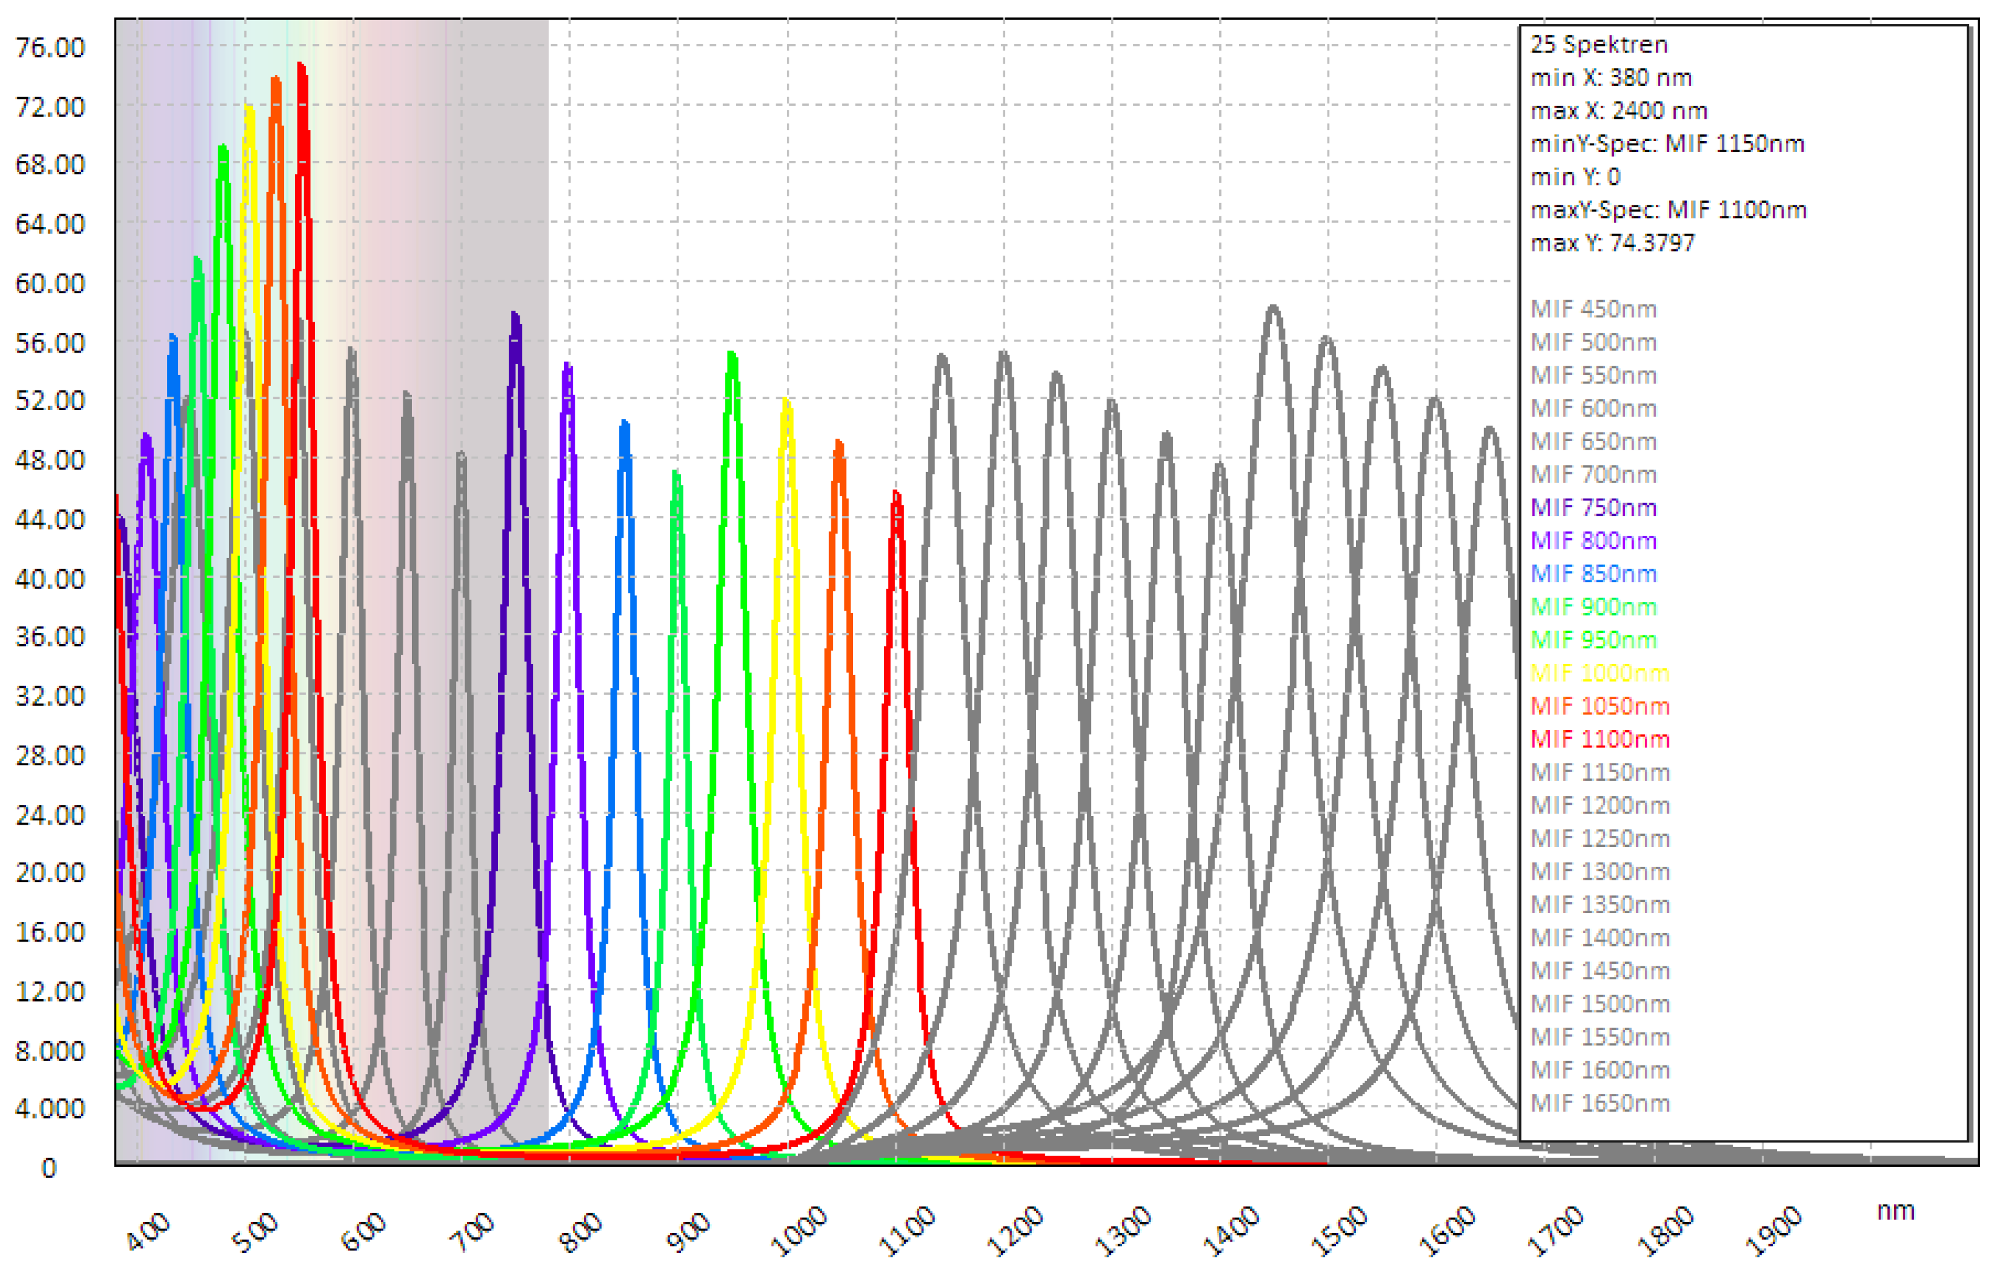Select the MIF 1450nm legend entry

[x=1600, y=971]
